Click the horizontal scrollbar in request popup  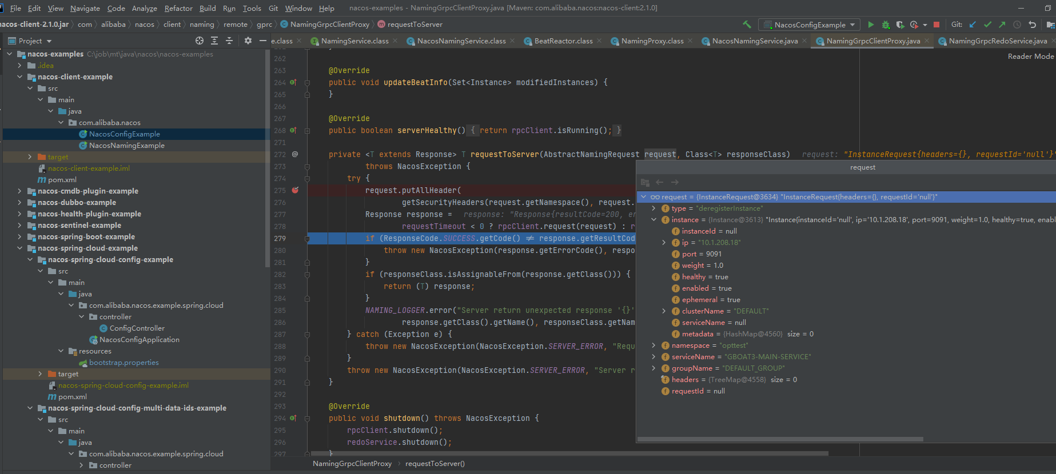tap(780, 439)
